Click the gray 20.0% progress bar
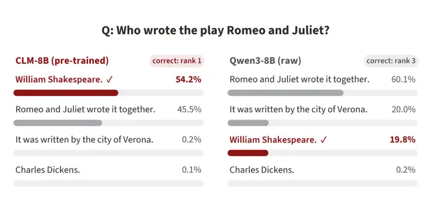 pyautogui.click(x=248, y=123)
